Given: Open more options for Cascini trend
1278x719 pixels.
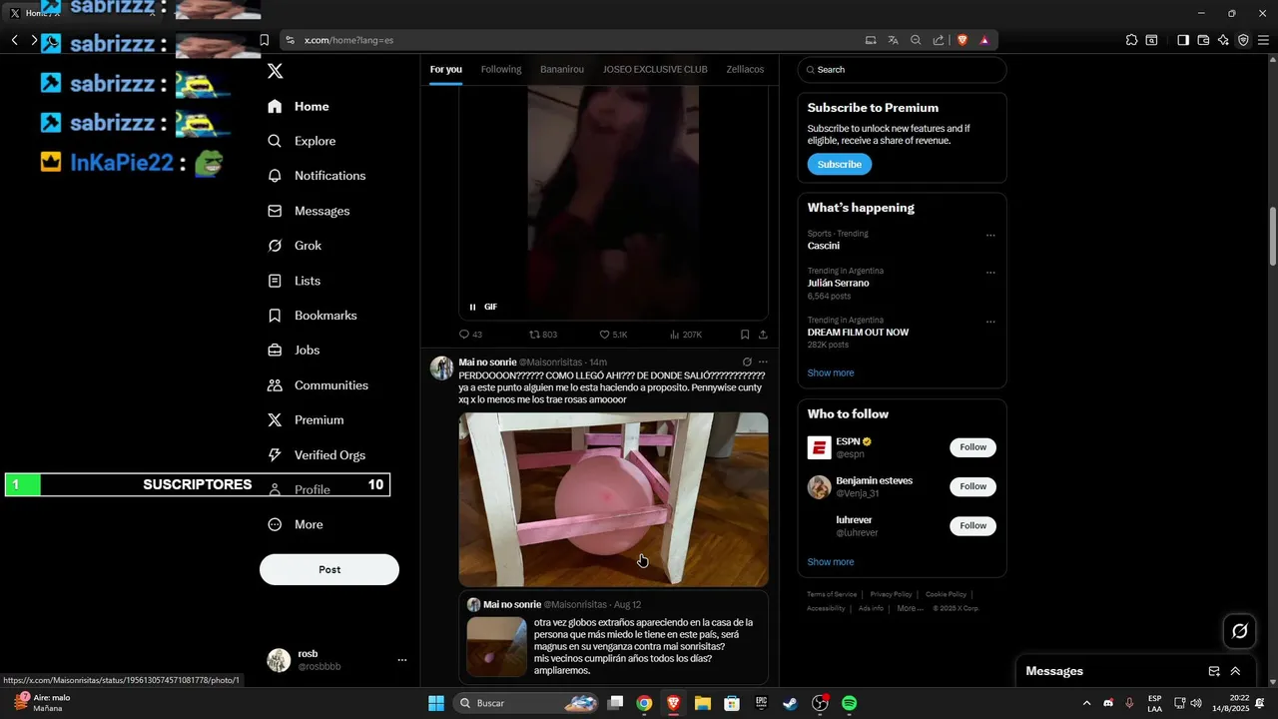Looking at the screenshot, I should tap(990, 236).
